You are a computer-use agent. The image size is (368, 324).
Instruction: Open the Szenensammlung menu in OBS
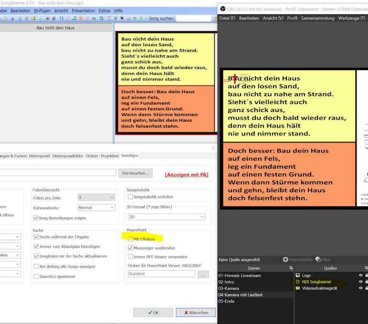[317, 18]
